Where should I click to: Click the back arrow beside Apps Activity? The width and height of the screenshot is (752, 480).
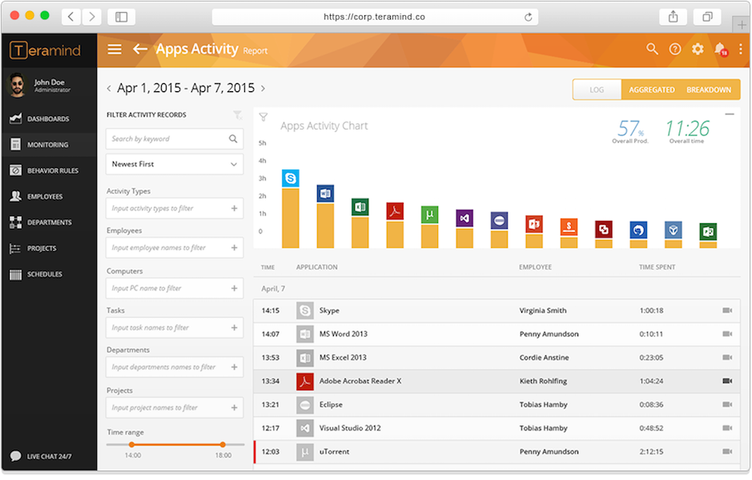139,49
